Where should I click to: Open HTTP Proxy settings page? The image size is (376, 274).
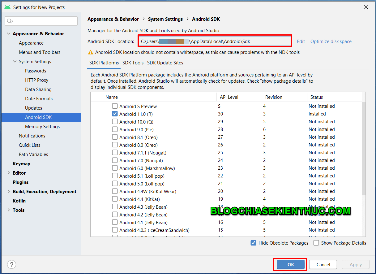tap(37, 80)
